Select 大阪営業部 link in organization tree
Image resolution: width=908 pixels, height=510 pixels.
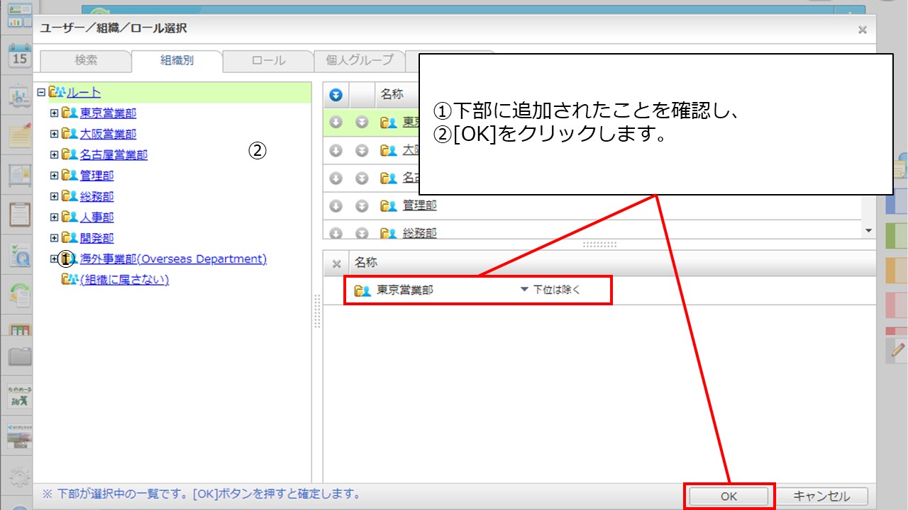pos(108,134)
